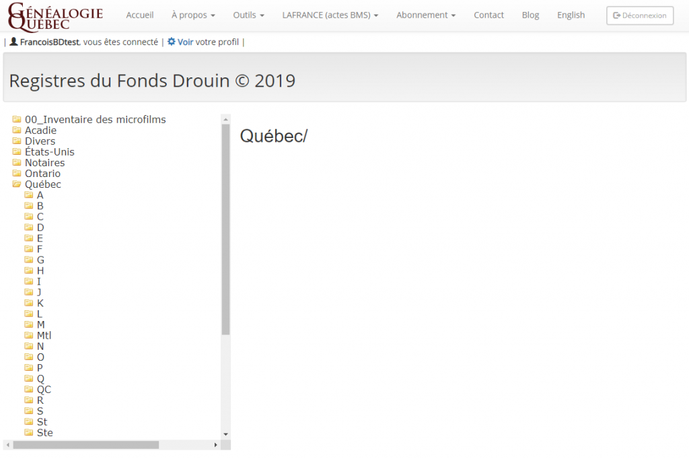This screenshot has height=459, width=689.
Task: Expand the Outils dropdown menu
Action: [x=248, y=15]
